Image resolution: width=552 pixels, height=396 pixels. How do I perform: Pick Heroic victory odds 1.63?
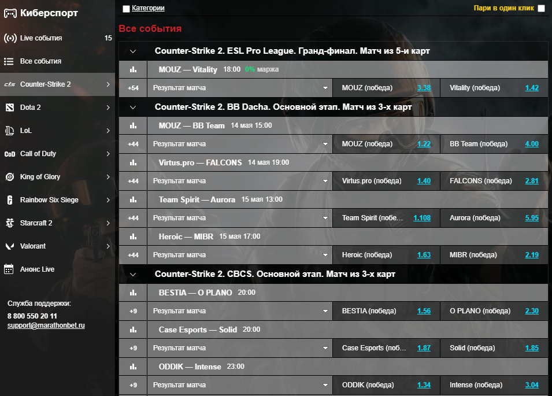click(424, 254)
